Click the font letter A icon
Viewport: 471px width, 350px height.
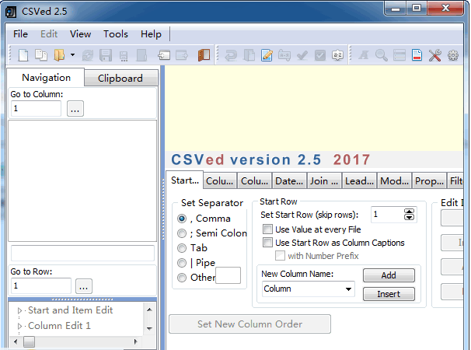[x=364, y=55]
